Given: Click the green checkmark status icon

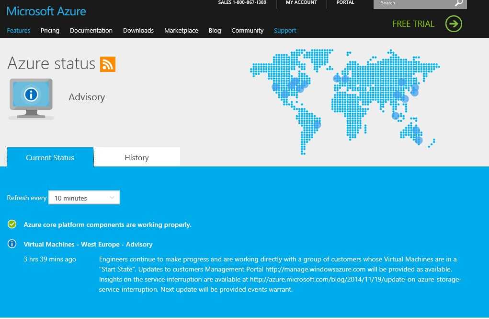Looking at the screenshot, I should tap(12, 224).
